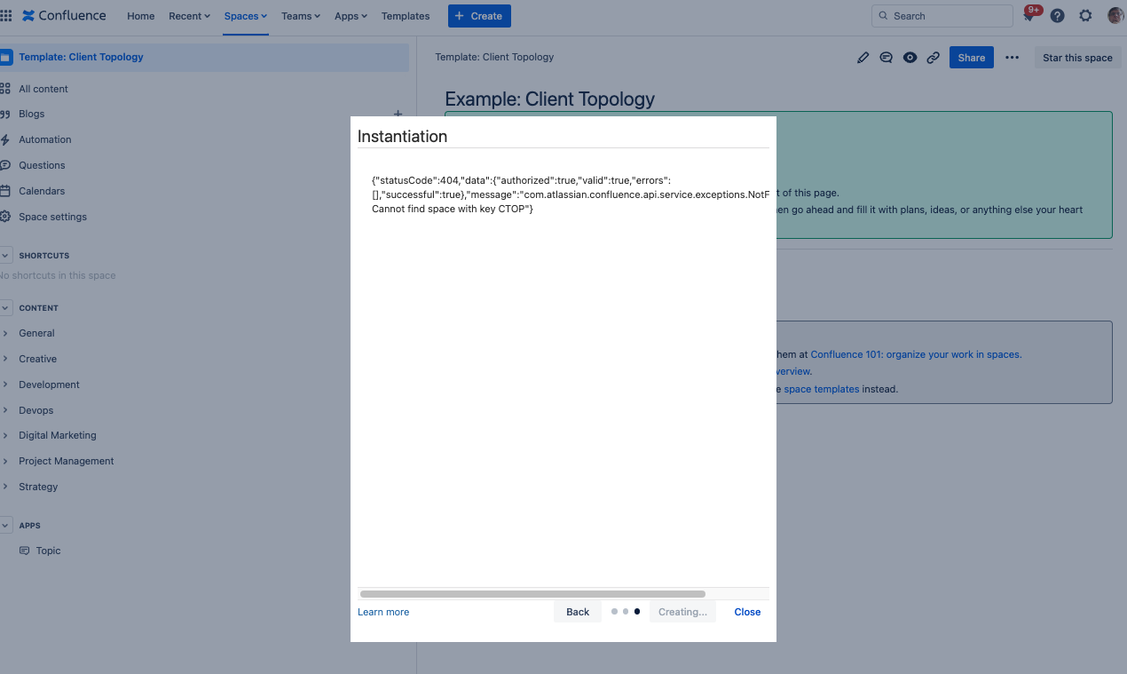Collapse the Content section
Image resolution: width=1127 pixels, height=674 pixels.
(x=5, y=308)
